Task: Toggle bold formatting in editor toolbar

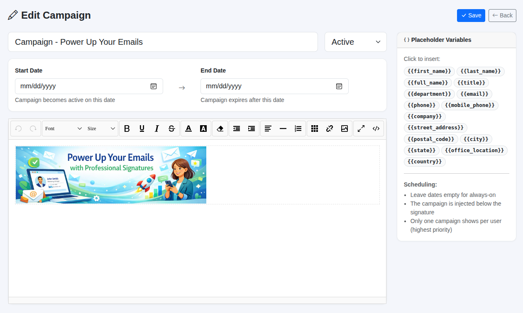Action: tap(127, 129)
